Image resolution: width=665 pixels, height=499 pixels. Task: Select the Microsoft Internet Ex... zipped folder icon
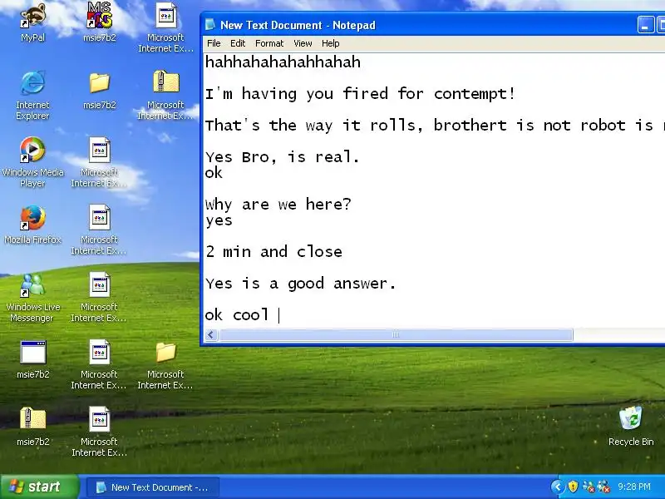[165, 95]
